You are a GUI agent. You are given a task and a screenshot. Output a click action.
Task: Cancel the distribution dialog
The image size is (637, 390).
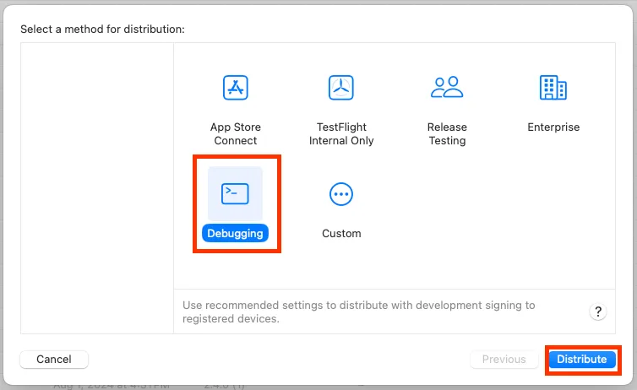click(x=54, y=359)
